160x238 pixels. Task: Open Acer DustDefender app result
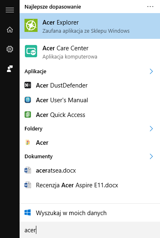click(x=90, y=85)
